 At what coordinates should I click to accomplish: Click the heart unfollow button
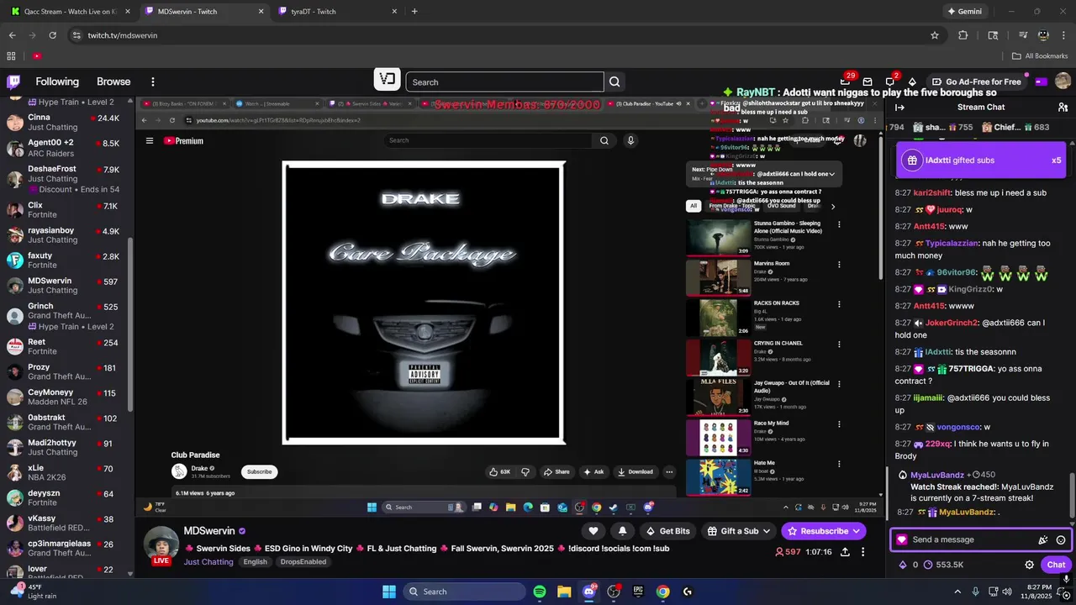click(593, 531)
